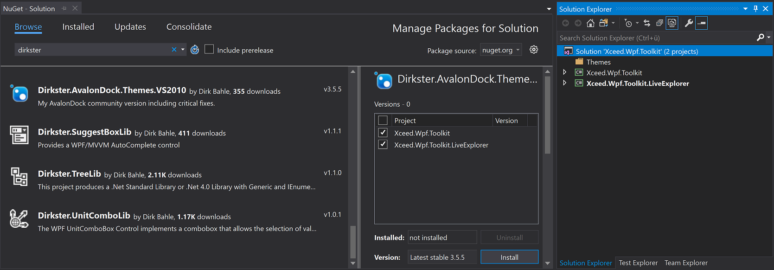This screenshot has width=774, height=270.
Task: Toggle Preview Selected Items button
Action: coord(702,23)
